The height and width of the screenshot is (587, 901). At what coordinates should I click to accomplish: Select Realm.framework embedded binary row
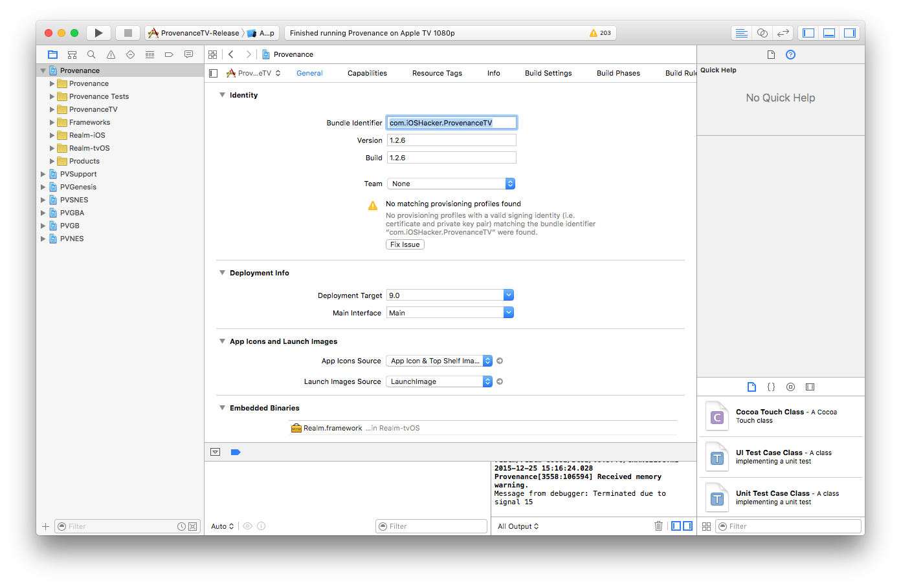coord(483,428)
